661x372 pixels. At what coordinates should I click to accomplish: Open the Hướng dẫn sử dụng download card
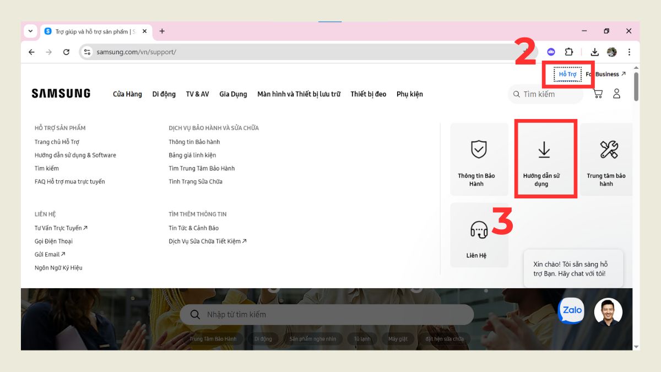pyautogui.click(x=544, y=159)
